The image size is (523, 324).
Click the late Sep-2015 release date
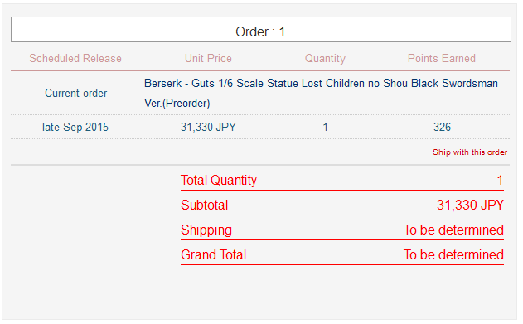click(x=75, y=127)
